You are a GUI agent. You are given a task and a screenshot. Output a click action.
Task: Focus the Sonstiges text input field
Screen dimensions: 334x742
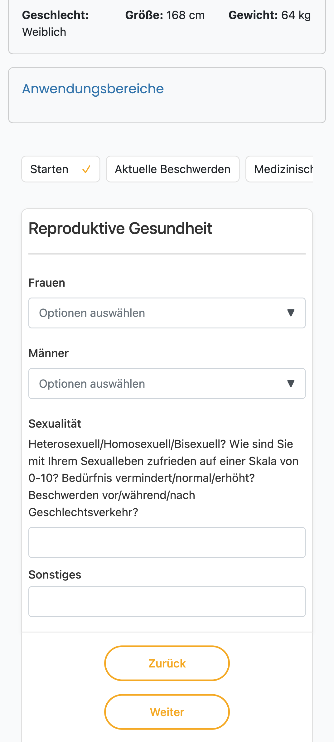point(167,602)
